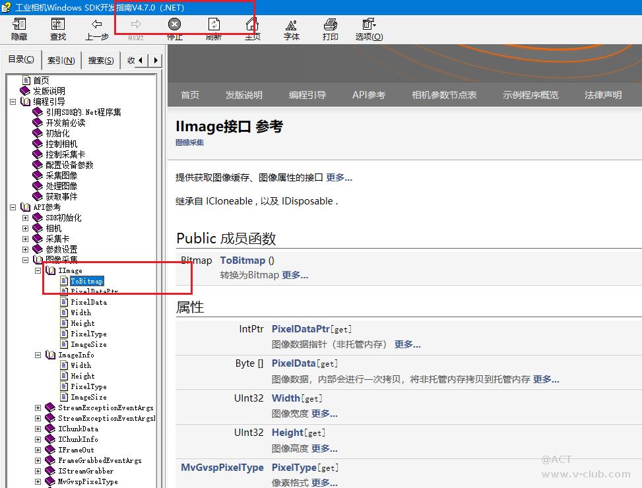Open the ToBitmap function link

(x=243, y=260)
